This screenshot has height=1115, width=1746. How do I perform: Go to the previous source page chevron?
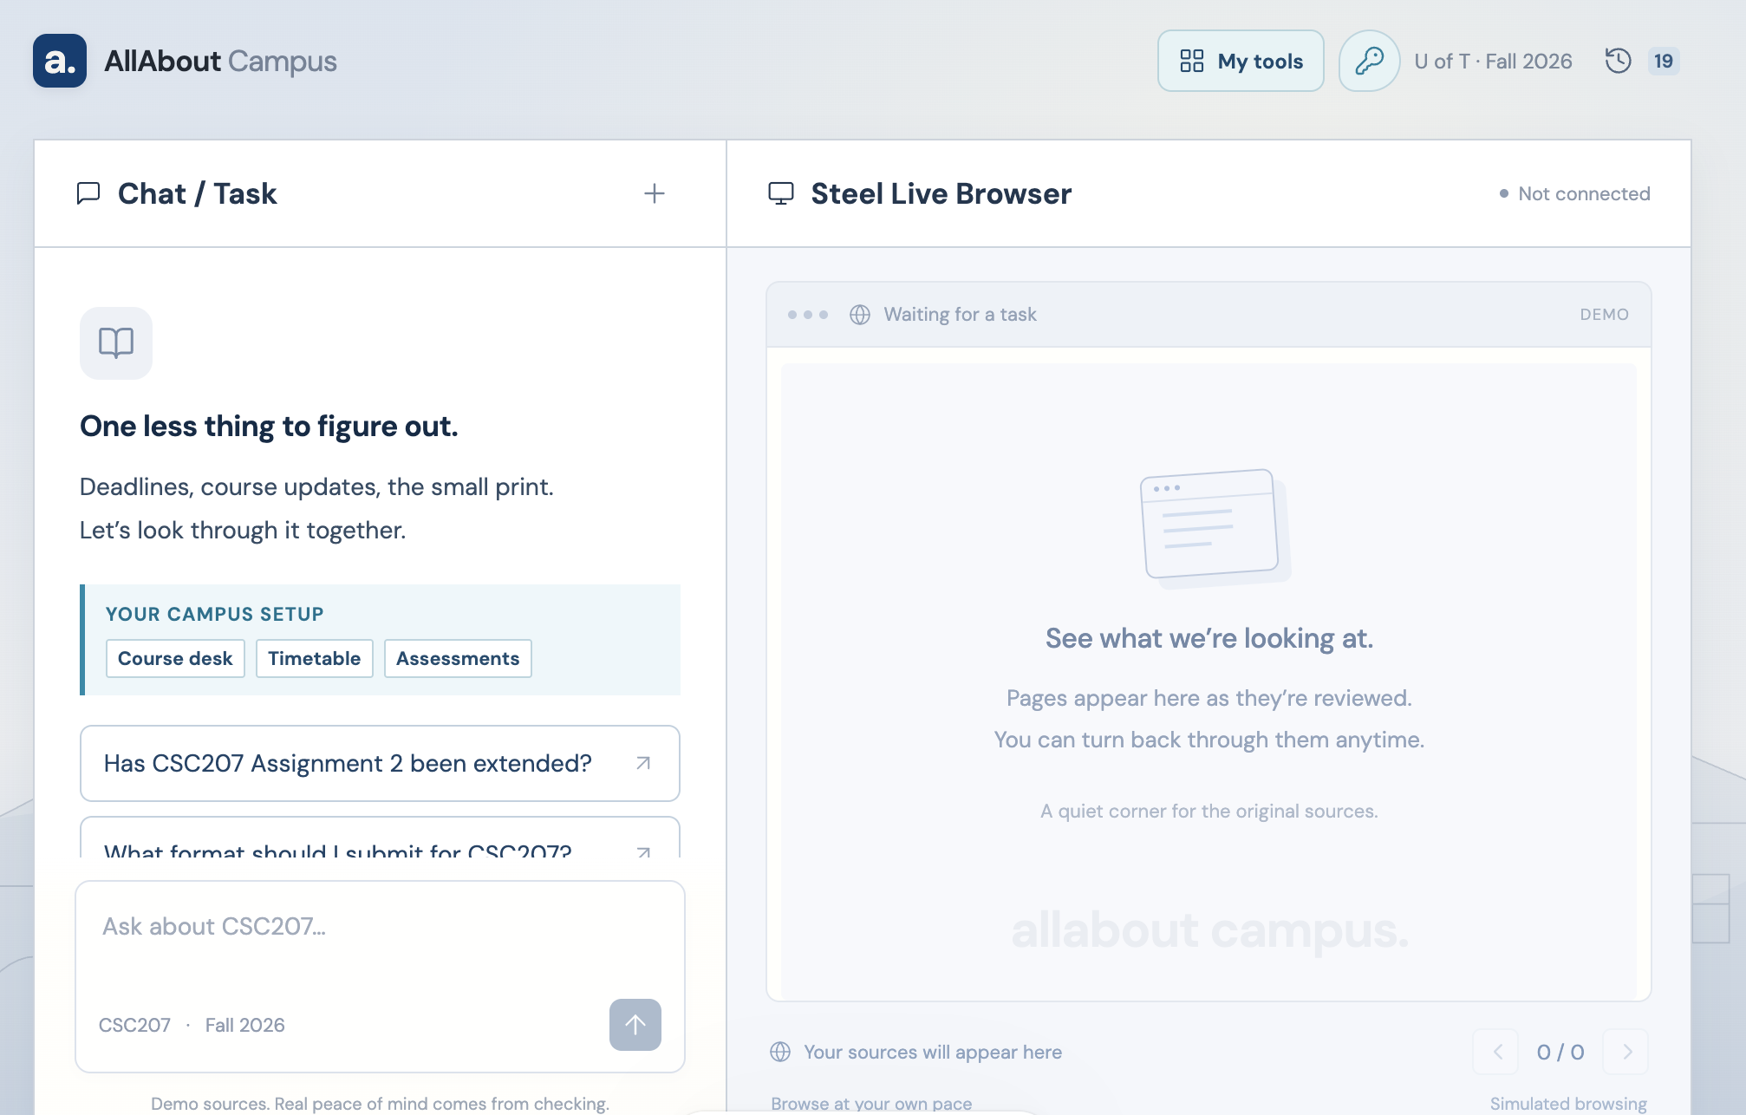tap(1497, 1052)
